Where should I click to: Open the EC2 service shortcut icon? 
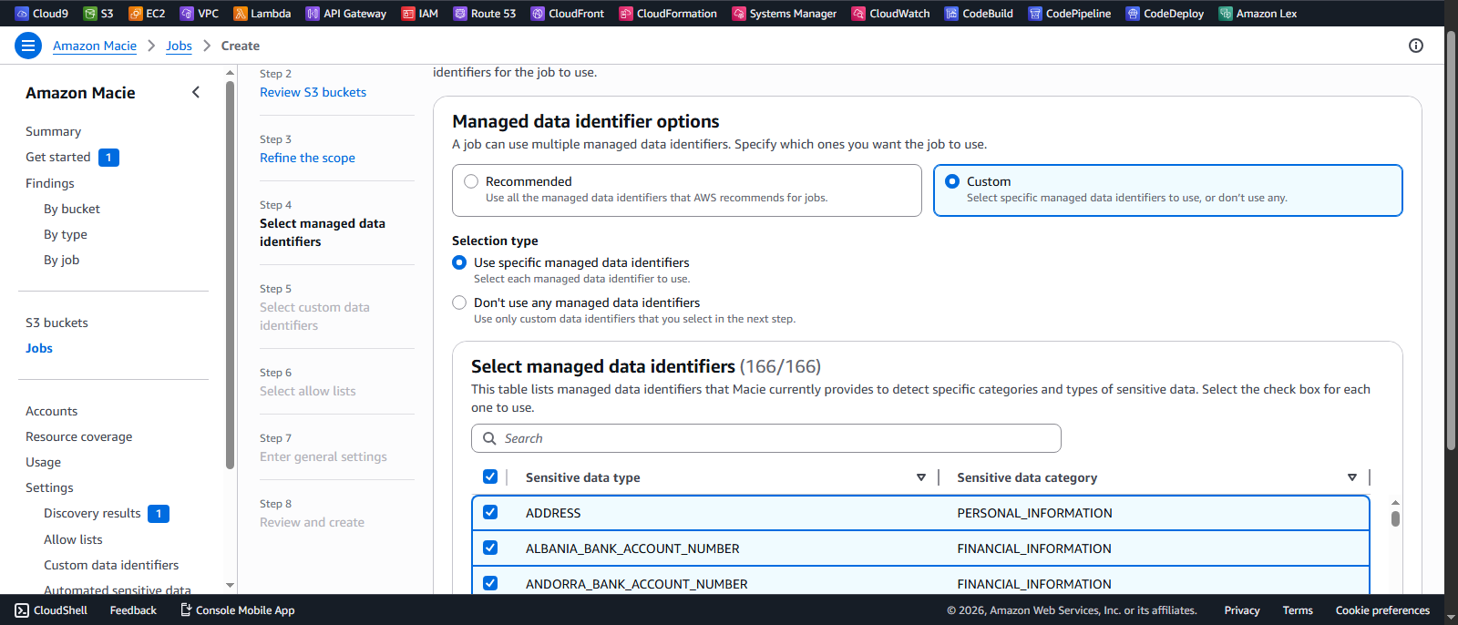point(136,14)
